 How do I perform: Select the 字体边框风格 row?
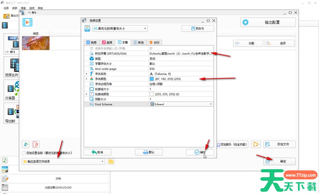click(149, 84)
